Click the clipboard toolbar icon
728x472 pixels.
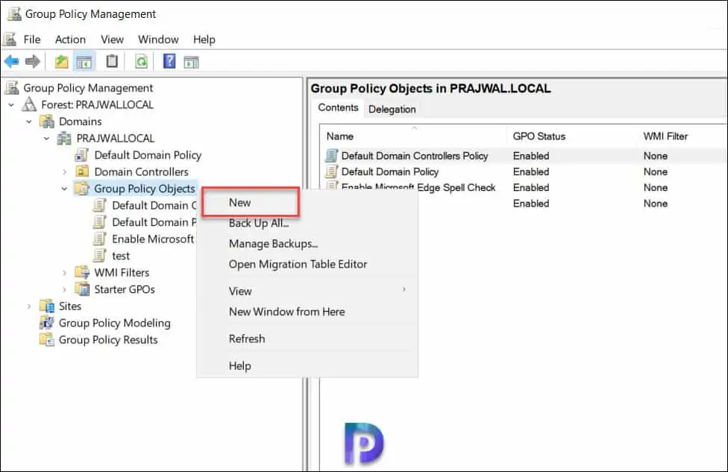tap(112, 61)
